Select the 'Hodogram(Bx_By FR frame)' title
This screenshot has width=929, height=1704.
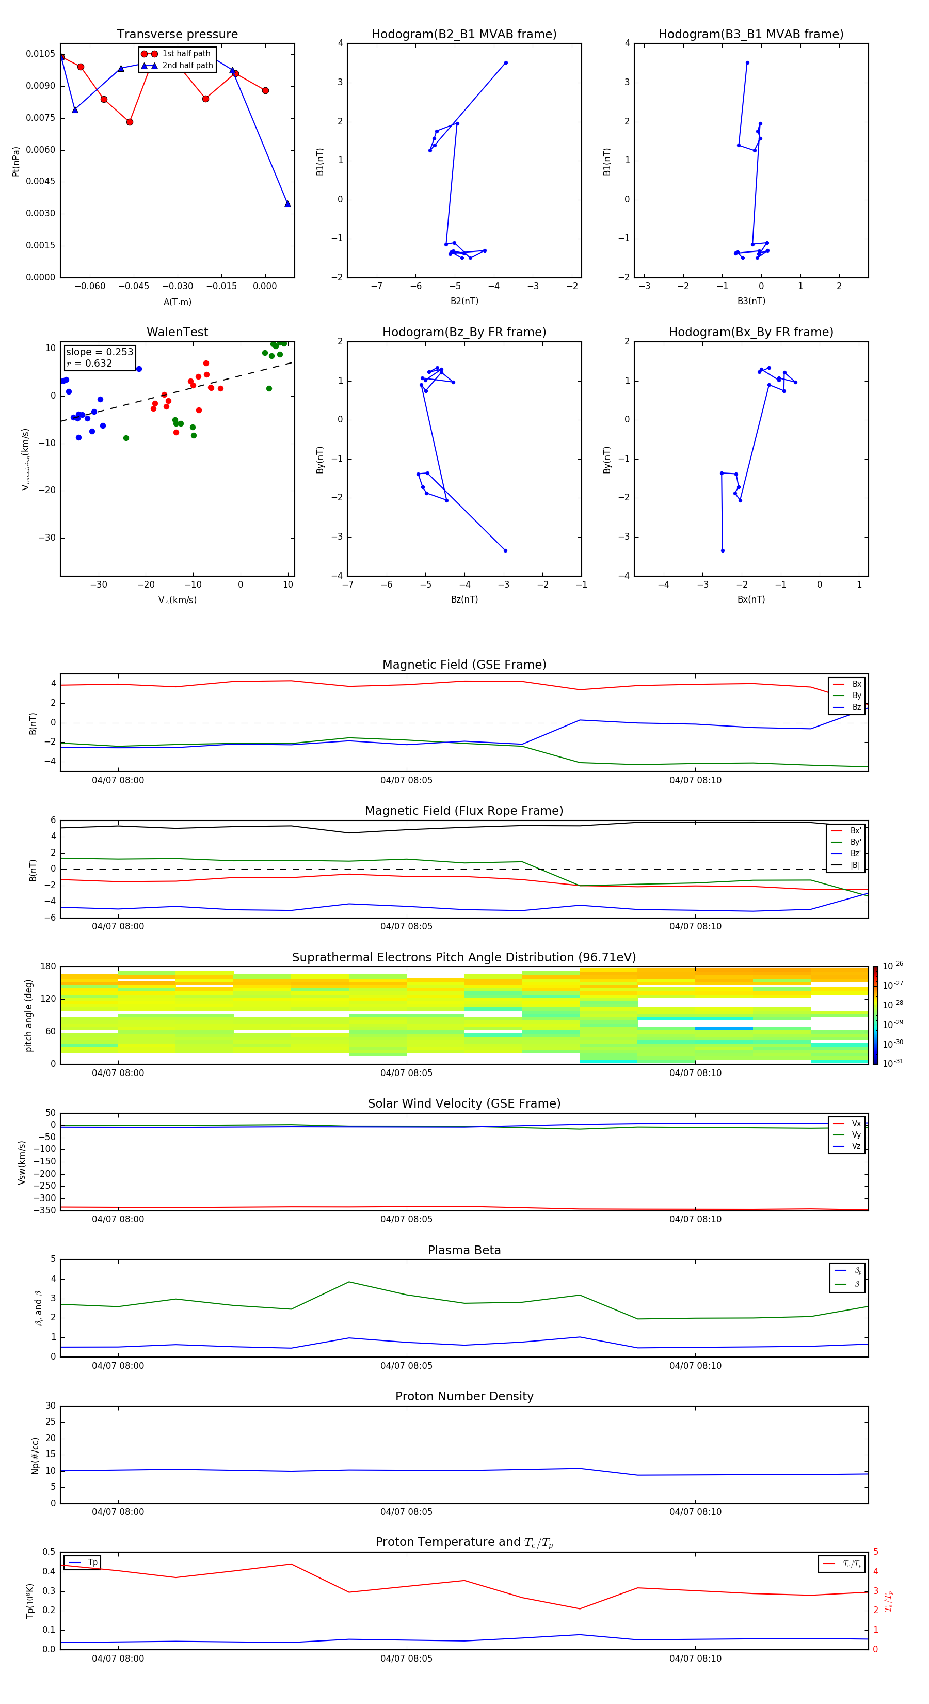(751, 332)
